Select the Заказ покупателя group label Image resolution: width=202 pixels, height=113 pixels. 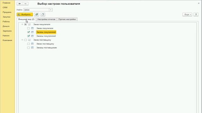click(42, 24)
